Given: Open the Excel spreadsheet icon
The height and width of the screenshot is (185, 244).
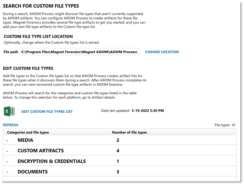Looking at the screenshot, I should pos(9,111).
